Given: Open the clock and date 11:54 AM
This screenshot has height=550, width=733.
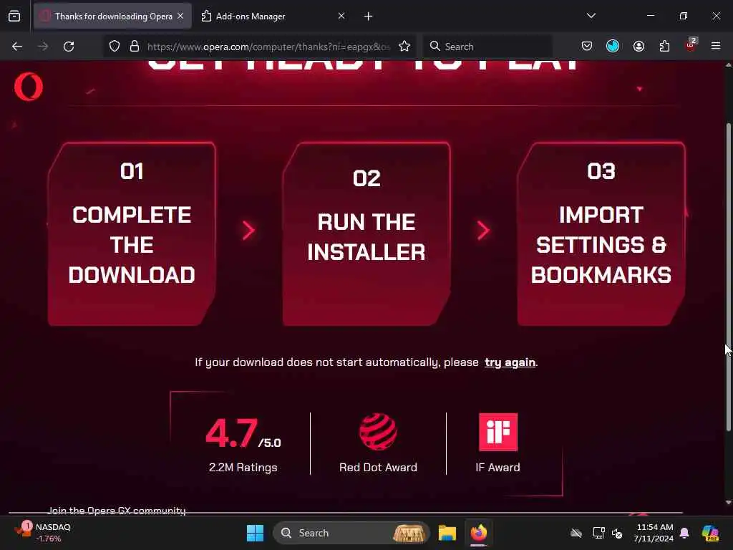Looking at the screenshot, I should (654, 533).
